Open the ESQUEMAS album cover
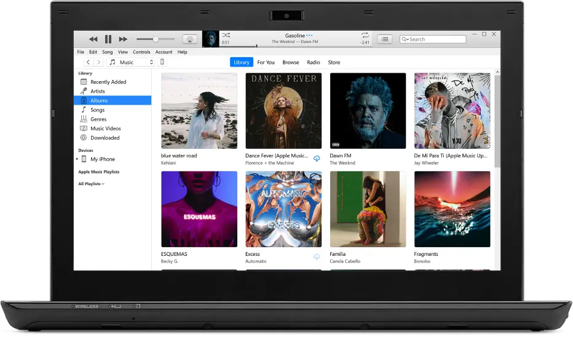The image size is (573, 337). point(199,209)
